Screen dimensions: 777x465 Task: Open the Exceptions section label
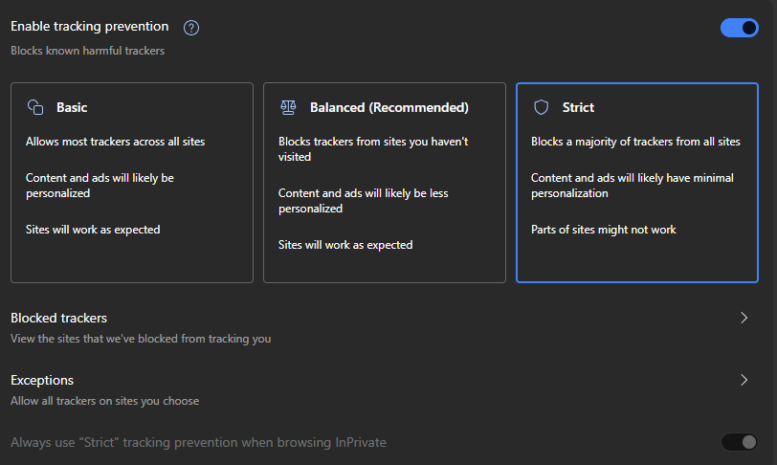tap(42, 380)
